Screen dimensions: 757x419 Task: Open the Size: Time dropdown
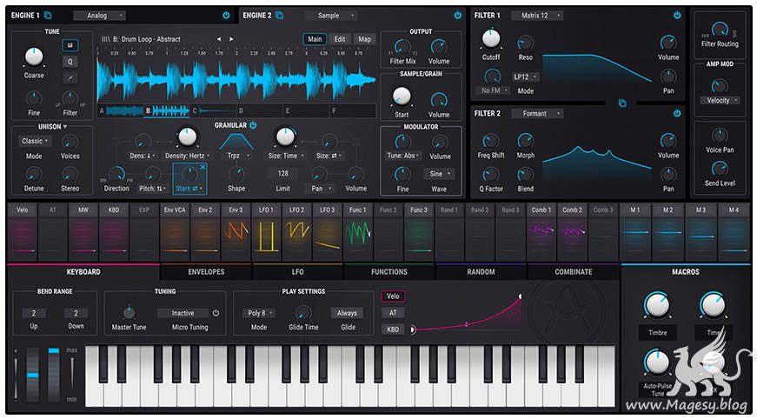[285, 156]
